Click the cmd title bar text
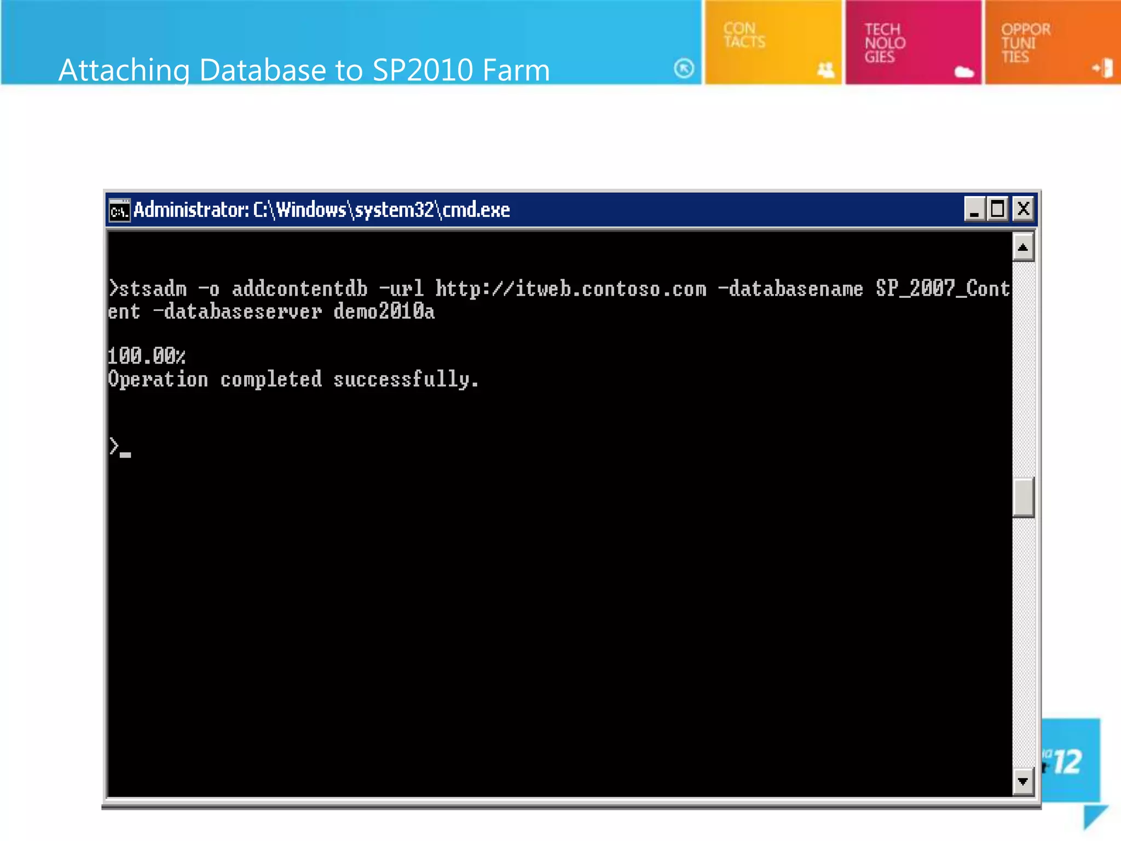1121x841 pixels. 322,210
